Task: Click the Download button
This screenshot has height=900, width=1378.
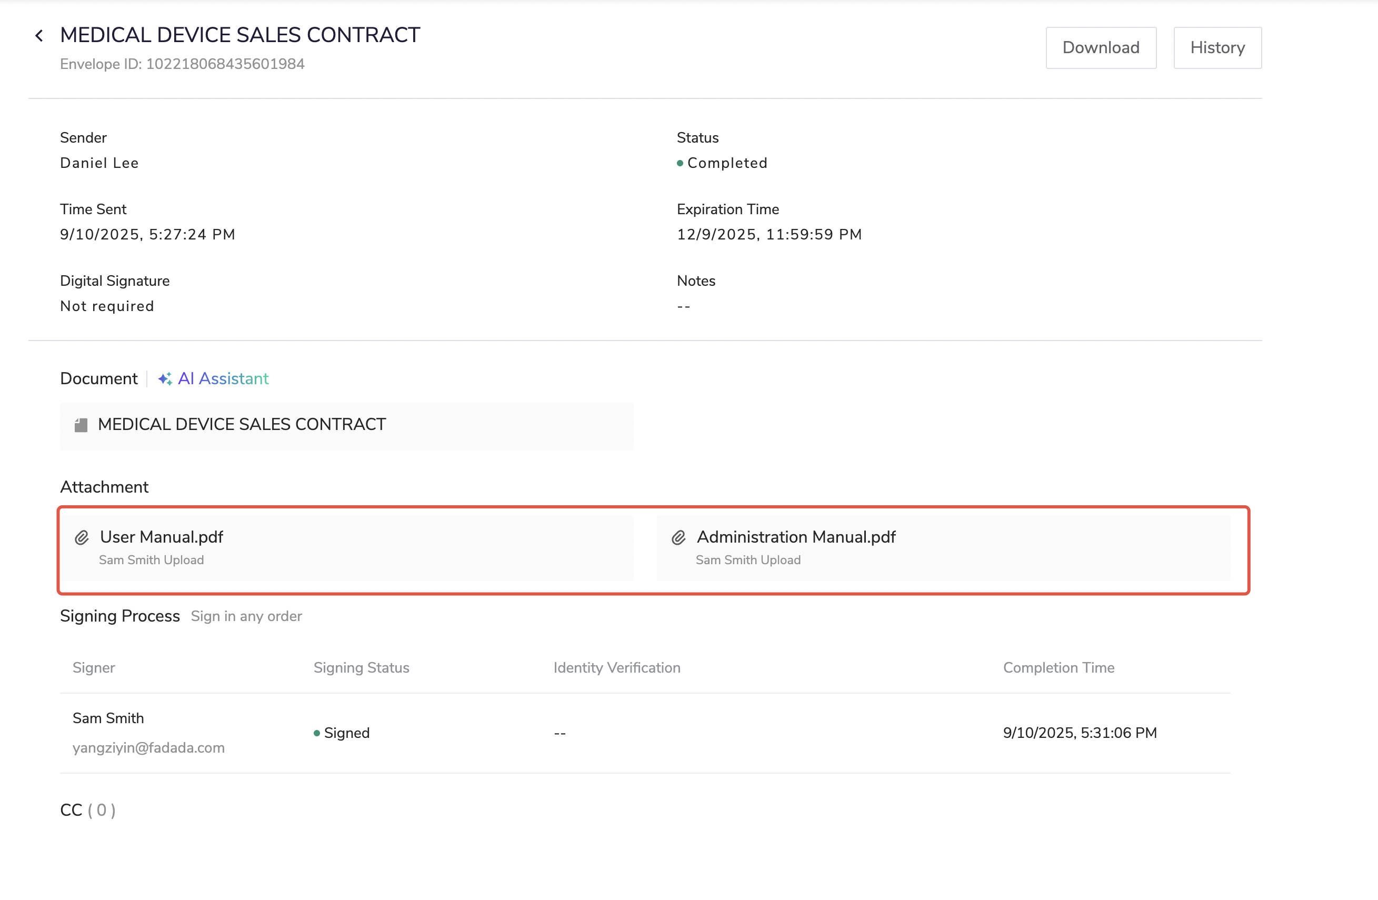Action: (x=1100, y=47)
